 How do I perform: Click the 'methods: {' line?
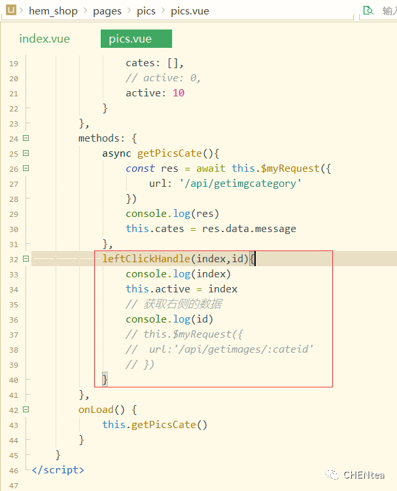[x=107, y=138]
